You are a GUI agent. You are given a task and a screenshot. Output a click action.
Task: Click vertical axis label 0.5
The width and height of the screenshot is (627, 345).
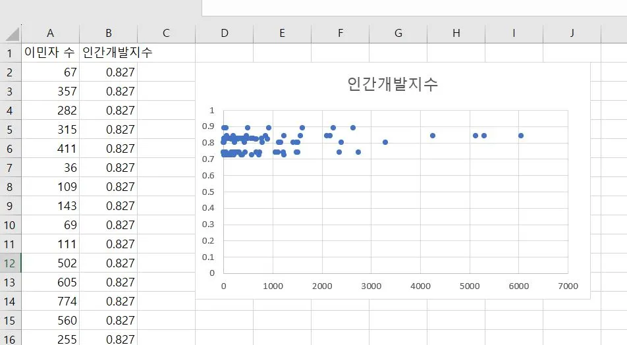208,192
